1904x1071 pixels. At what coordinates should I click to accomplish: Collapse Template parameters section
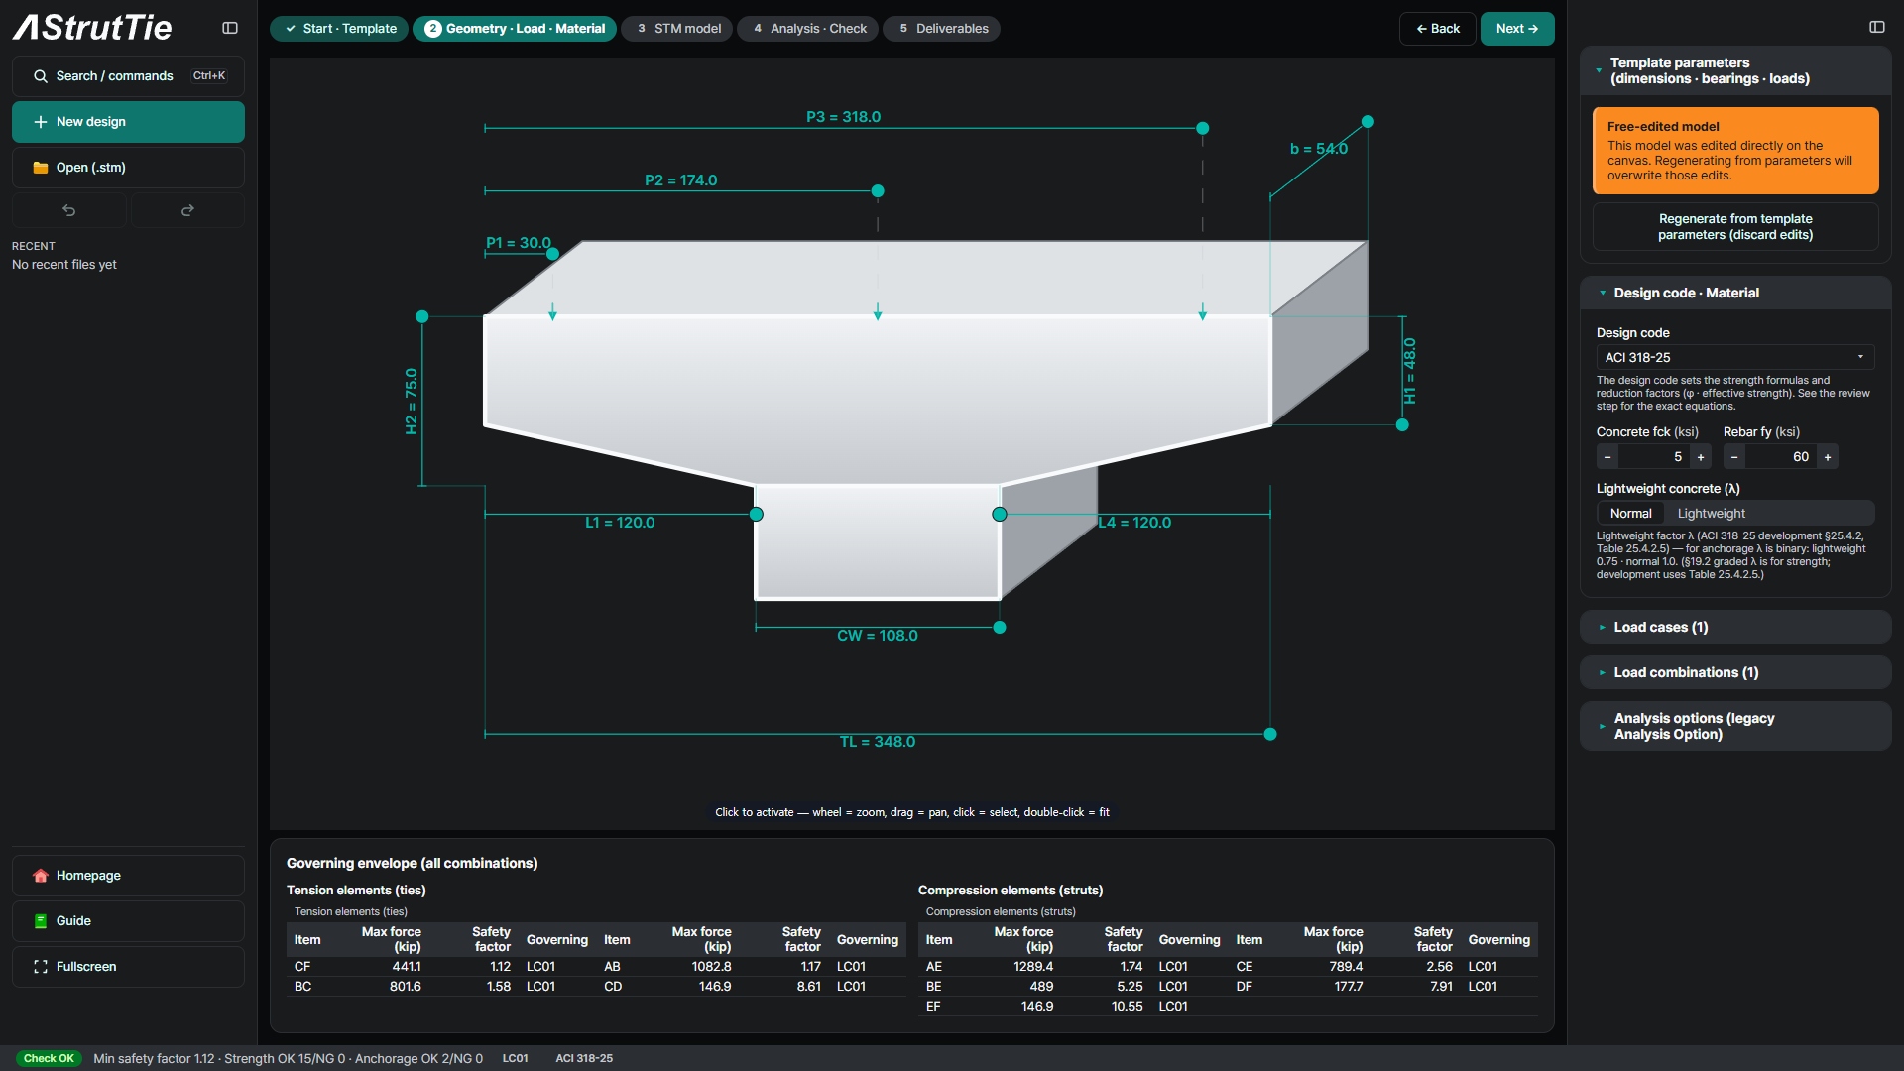click(x=1735, y=70)
